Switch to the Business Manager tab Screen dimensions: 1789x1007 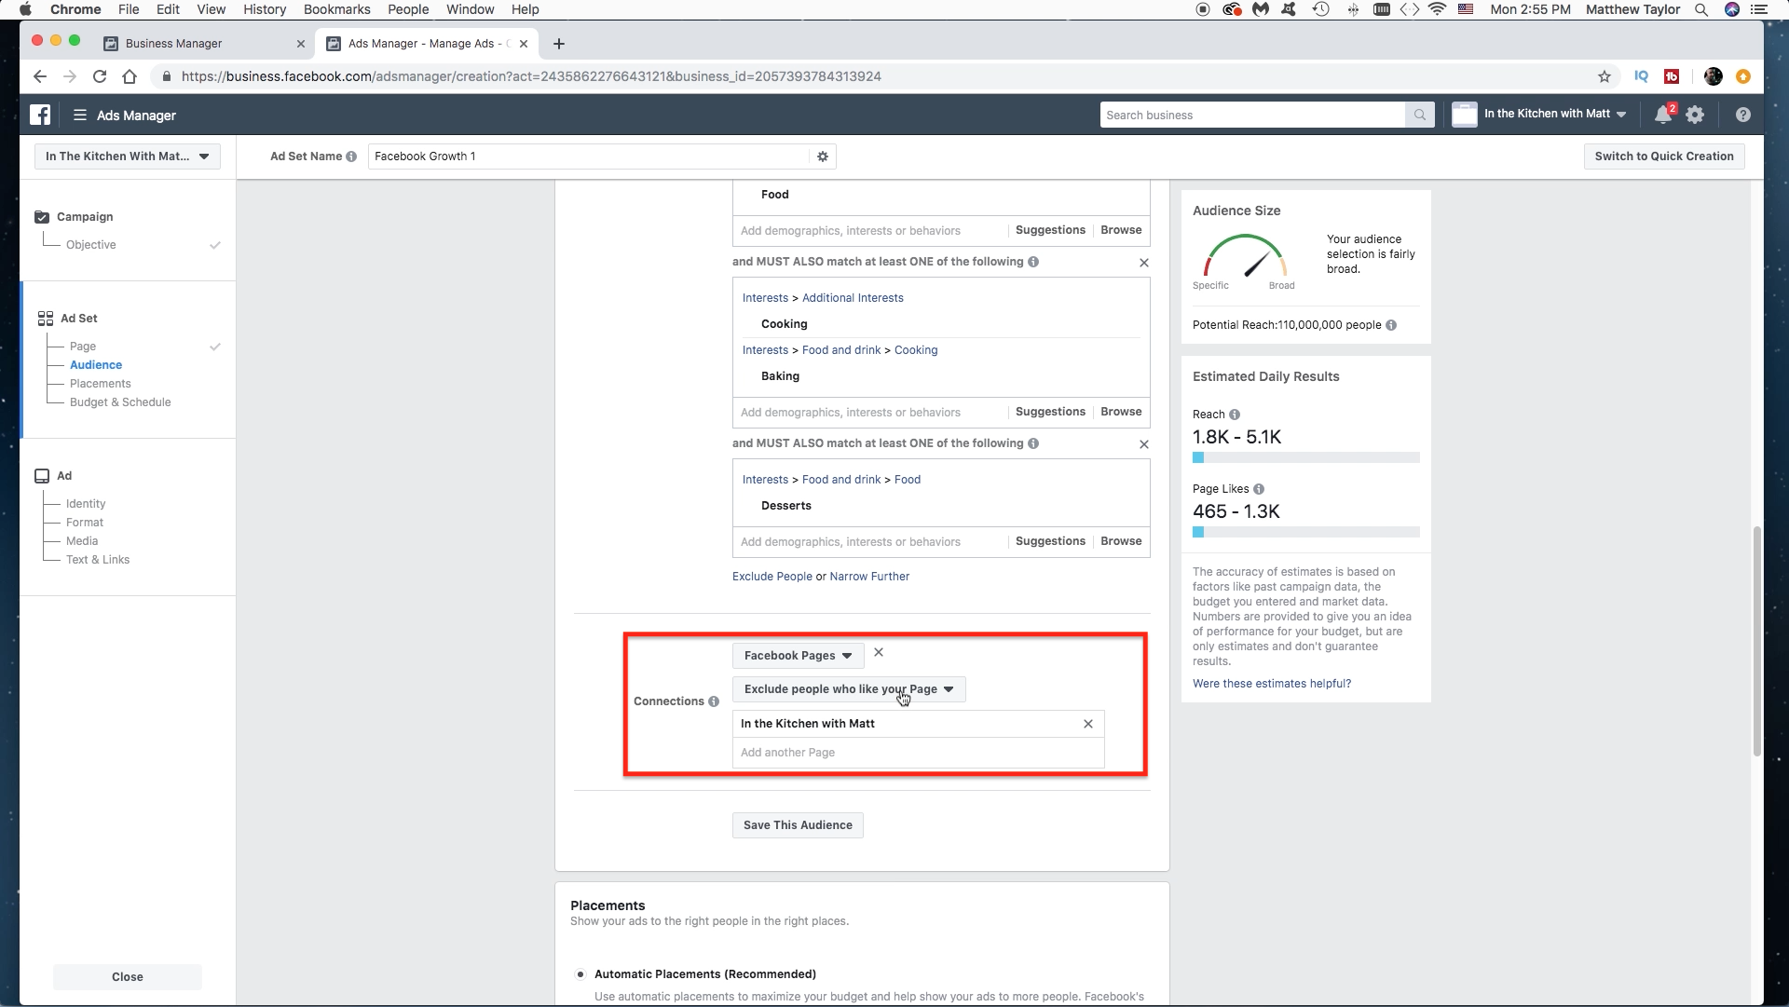(173, 44)
